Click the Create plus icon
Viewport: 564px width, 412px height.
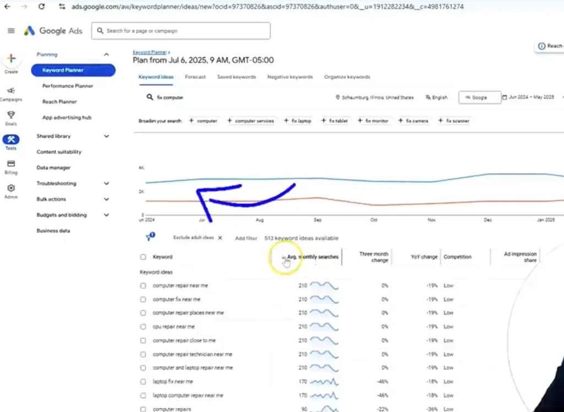click(x=11, y=59)
